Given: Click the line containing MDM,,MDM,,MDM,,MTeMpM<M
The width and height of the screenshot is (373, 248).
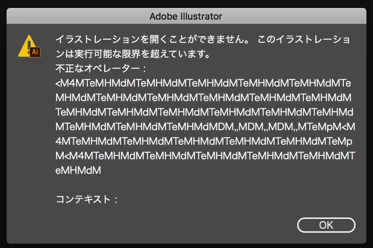Looking at the screenshot, I should coord(205,127).
